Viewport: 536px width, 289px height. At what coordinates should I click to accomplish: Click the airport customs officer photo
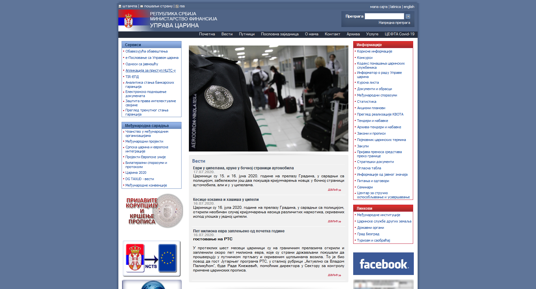click(x=268, y=98)
